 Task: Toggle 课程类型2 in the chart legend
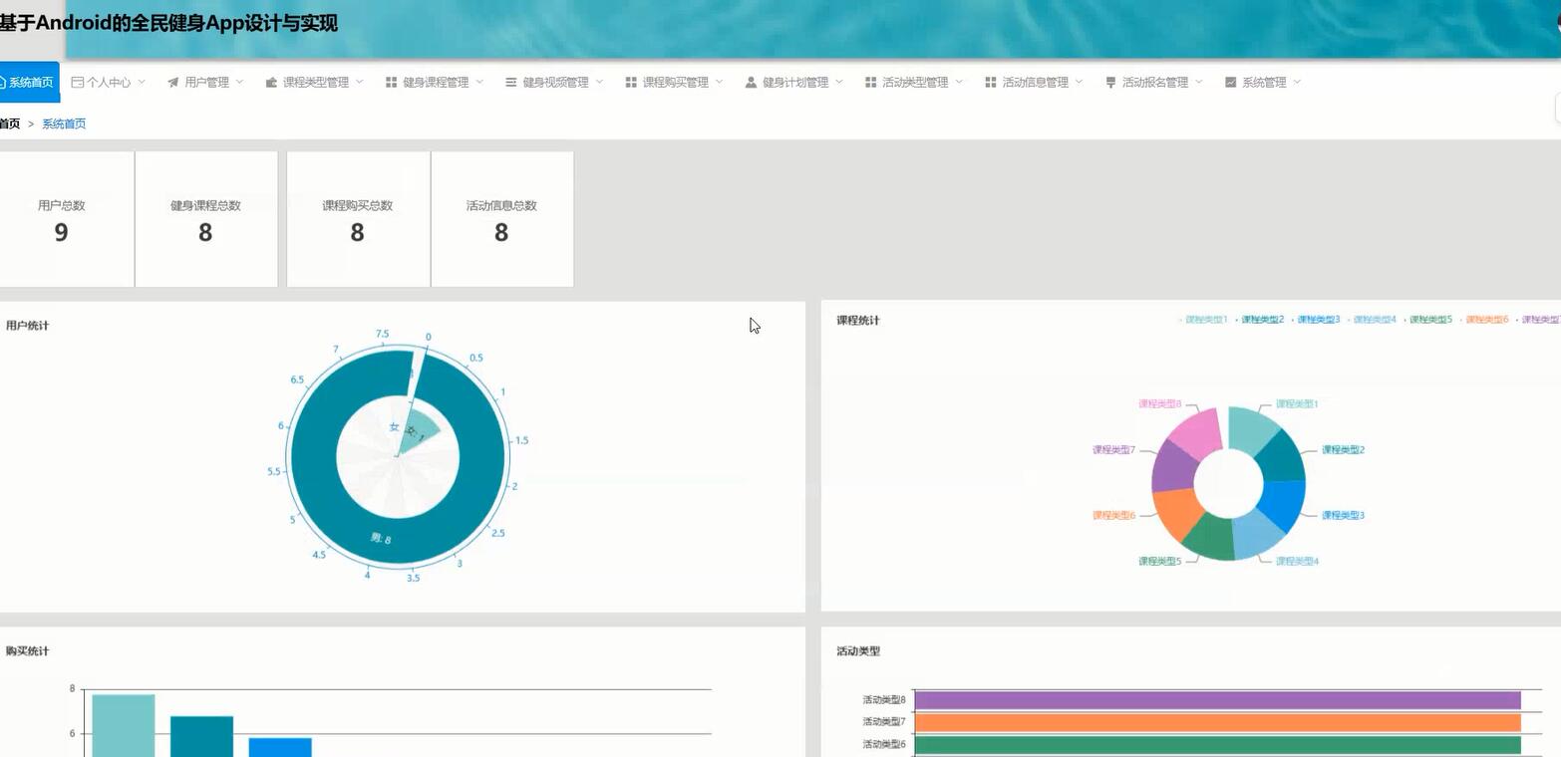click(x=1260, y=320)
